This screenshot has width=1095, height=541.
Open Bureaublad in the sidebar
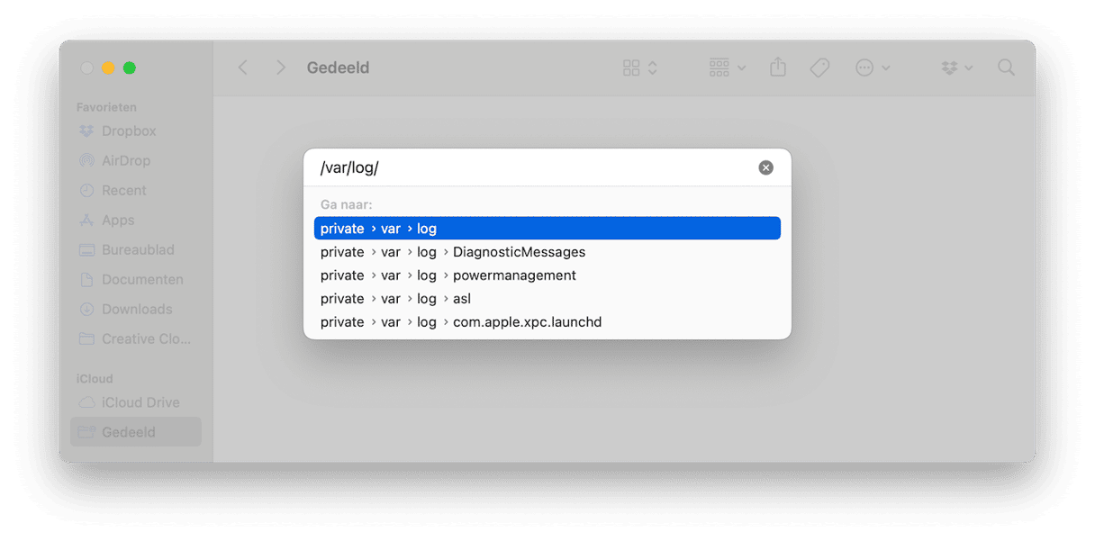137,249
